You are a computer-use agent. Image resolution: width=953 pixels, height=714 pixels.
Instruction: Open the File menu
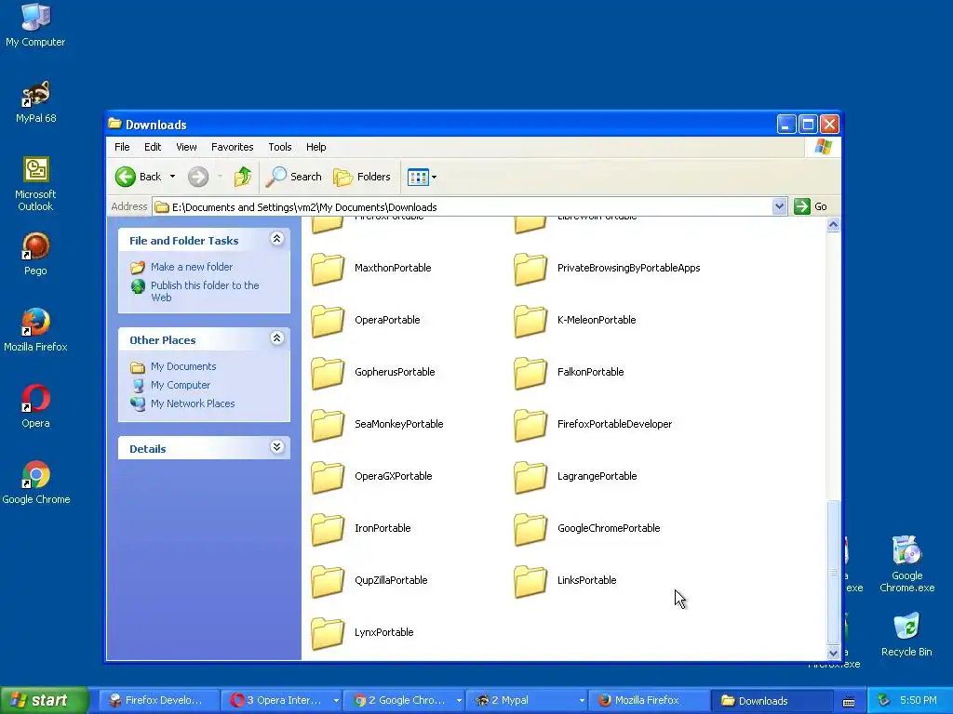pos(122,147)
